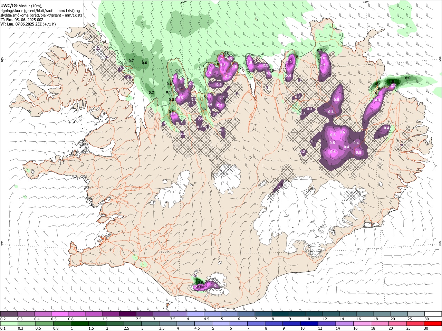Click the 'UWC/IG: Vindur (10m),' title text
The width and height of the screenshot is (442, 331).
(x=21, y=6)
